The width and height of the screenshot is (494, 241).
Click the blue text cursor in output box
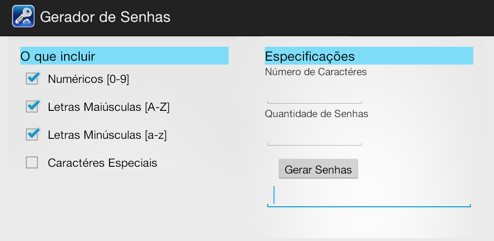274,195
